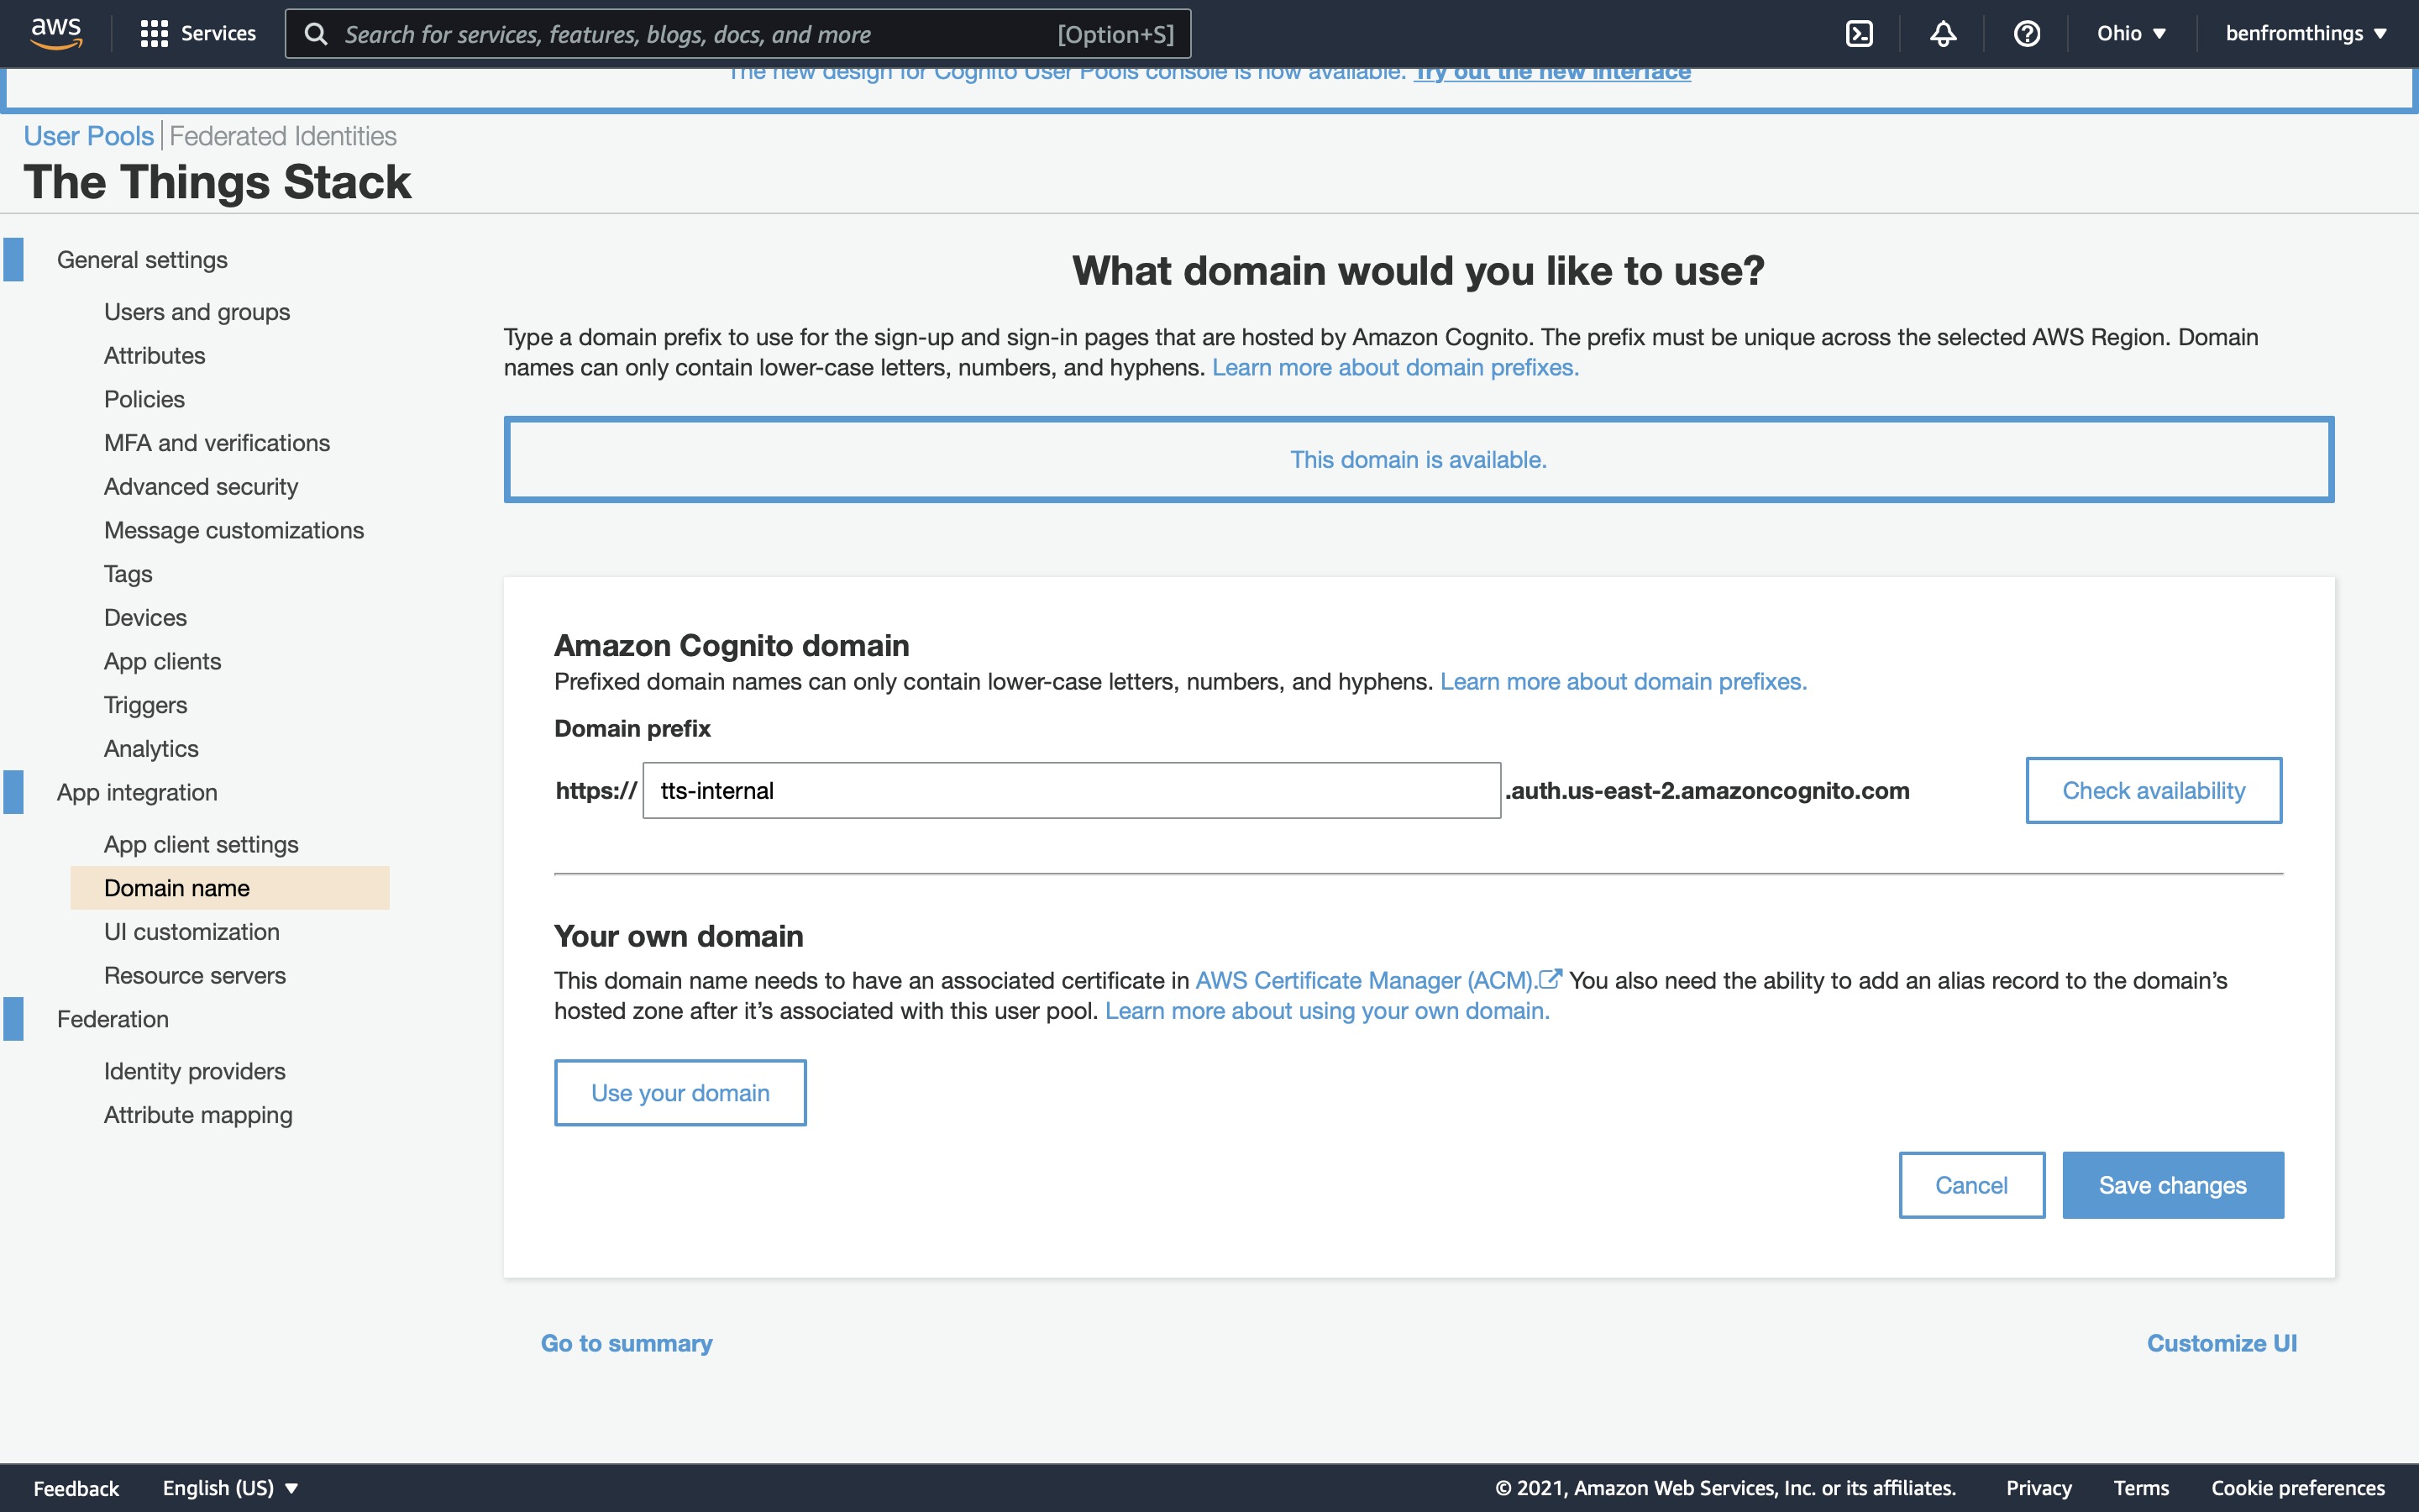Open the help question mark icon
This screenshot has height=1512, width=2419.
[x=2026, y=33]
